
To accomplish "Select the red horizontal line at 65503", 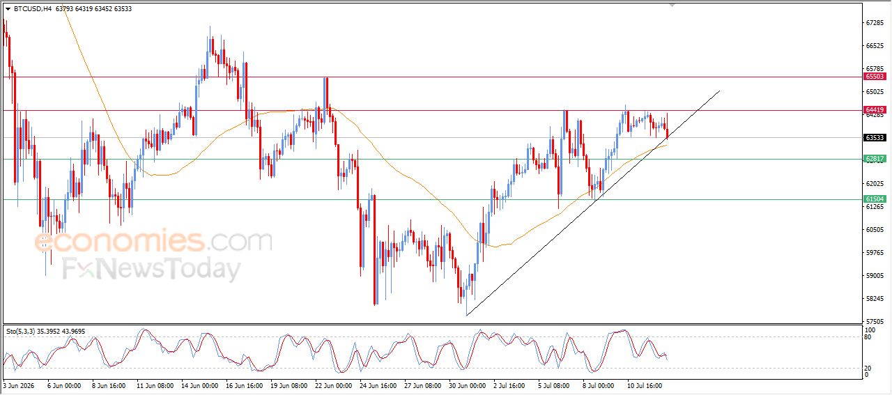I will tap(432, 77).
